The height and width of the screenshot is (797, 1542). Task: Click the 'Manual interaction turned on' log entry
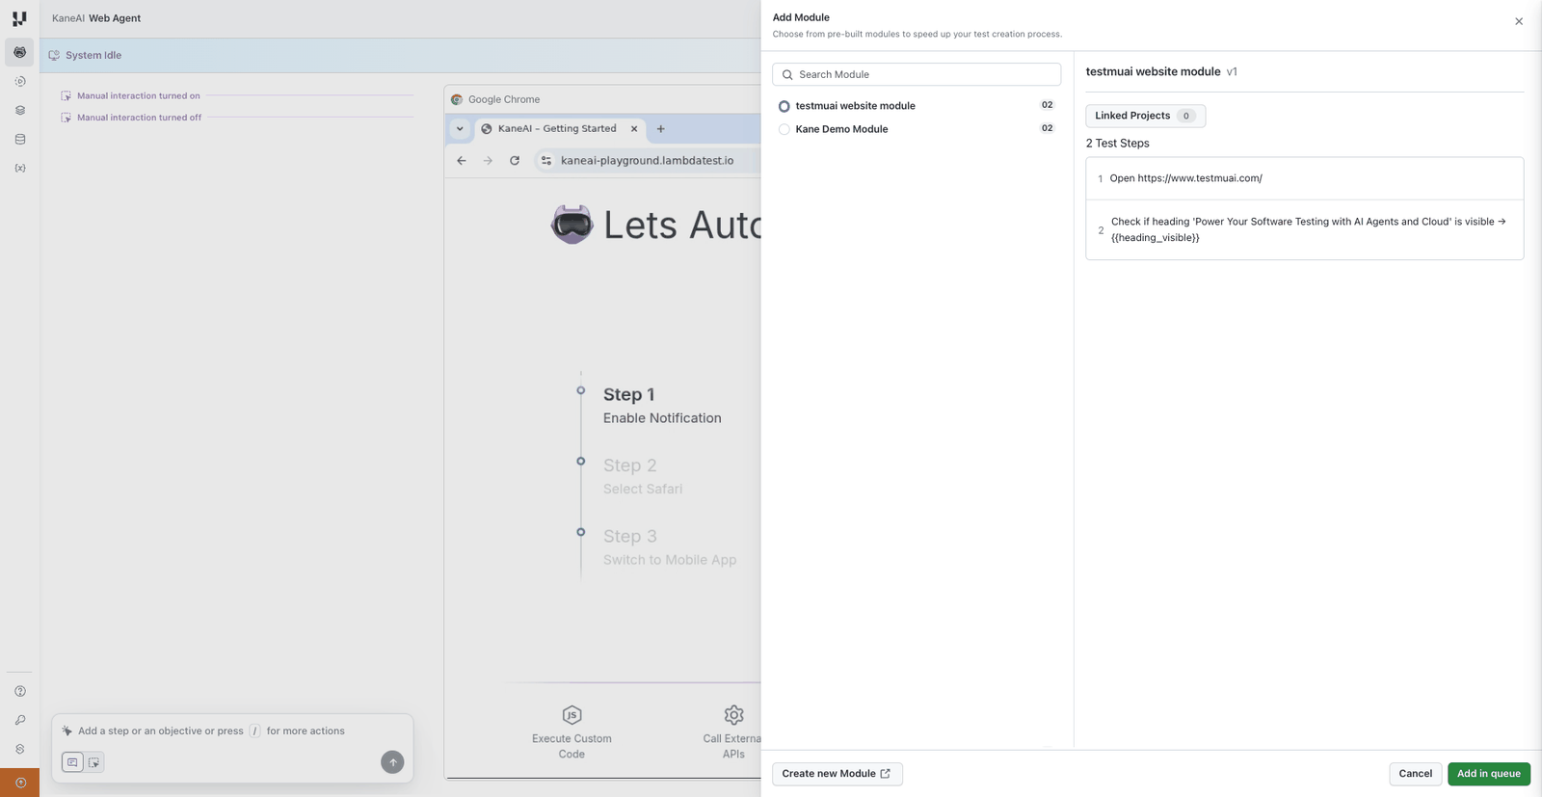[x=139, y=95]
